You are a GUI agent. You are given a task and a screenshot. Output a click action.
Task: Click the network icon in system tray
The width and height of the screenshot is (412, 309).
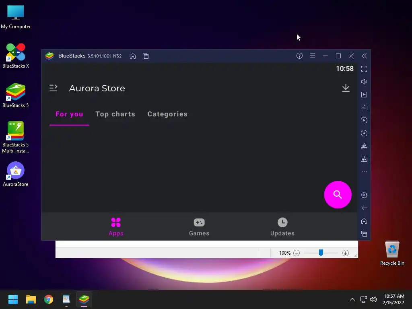pos(363,299)
